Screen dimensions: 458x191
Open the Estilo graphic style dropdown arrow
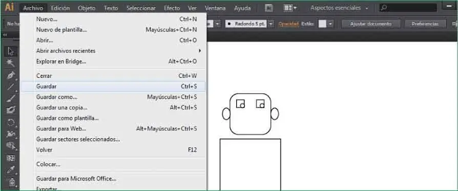click(330, 24)
